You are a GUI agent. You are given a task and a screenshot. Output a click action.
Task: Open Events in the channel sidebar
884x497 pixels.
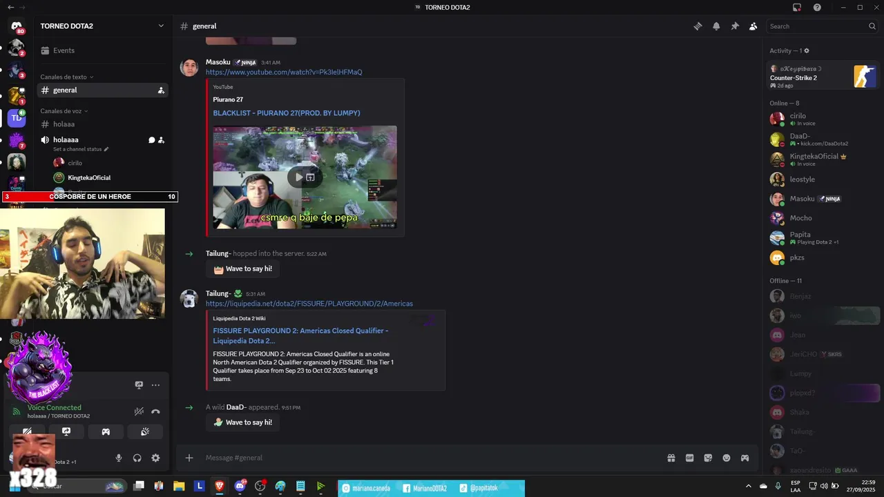click(x=64, y=50)
